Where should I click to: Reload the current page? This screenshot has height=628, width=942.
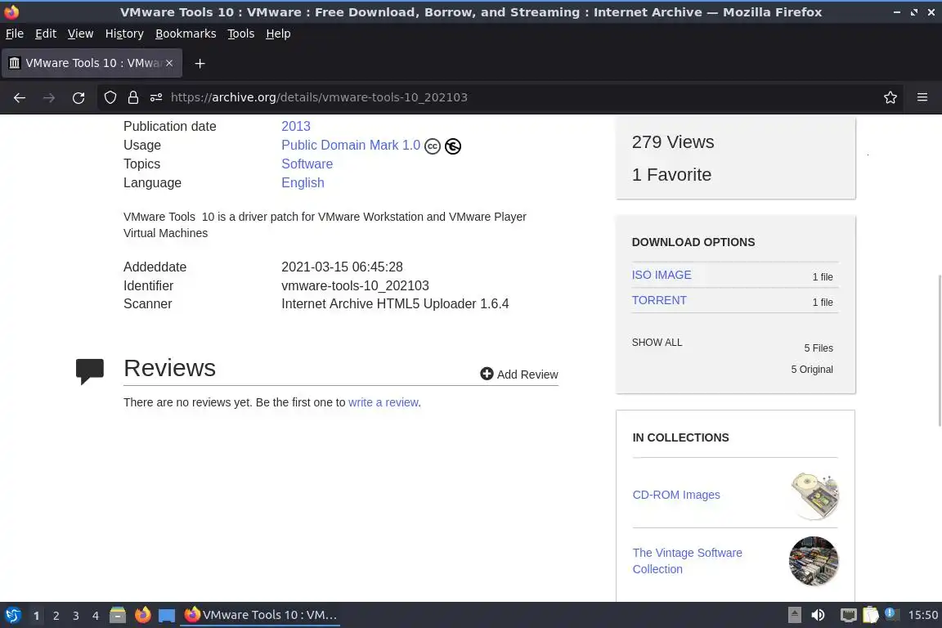coord(78,97)
